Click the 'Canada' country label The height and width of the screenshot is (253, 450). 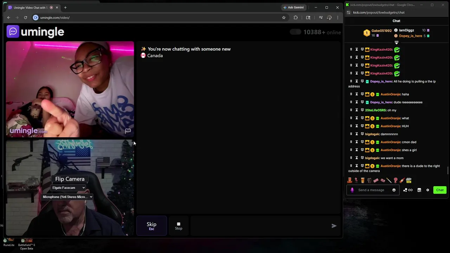point(155,56)
